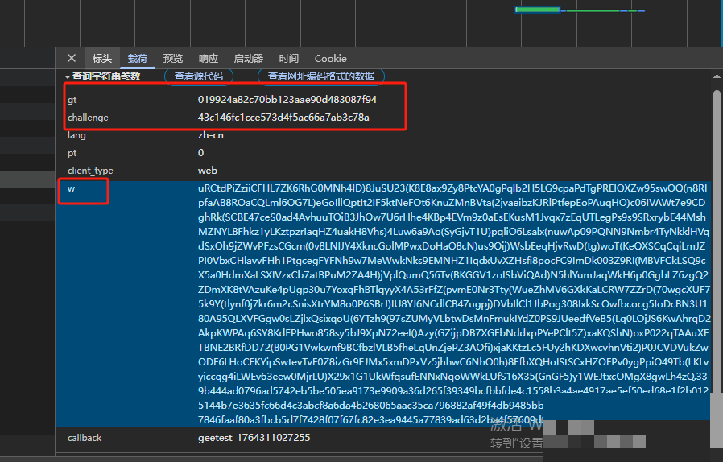Select the gt parameter name
This screenshot has height=462, width=723.
[x=72, y=100]
